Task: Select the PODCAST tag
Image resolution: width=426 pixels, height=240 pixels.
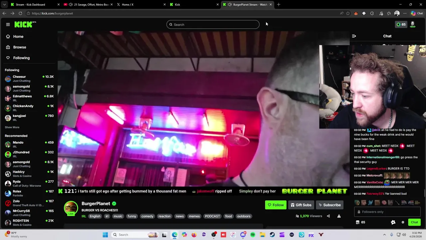Action: pyautogui.click(x=212, y=216)
